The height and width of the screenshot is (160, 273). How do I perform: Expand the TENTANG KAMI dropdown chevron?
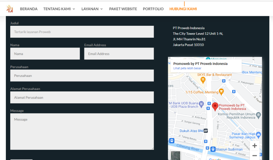74,9
